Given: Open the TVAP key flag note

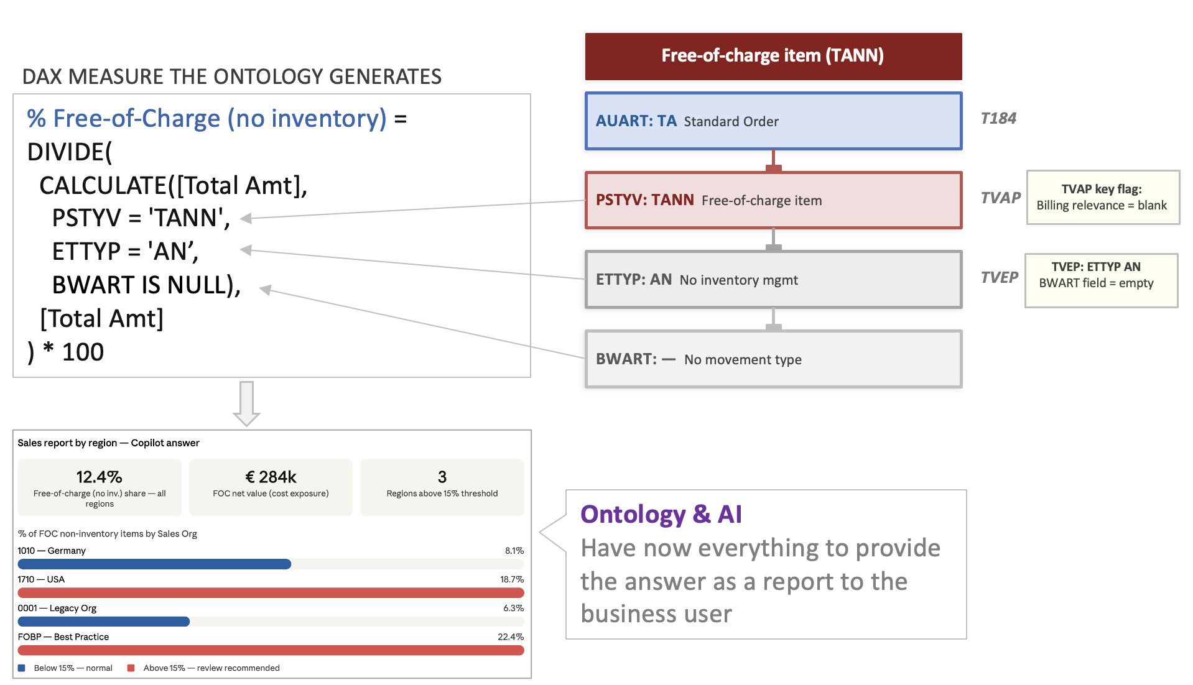Looking at the screenshot, I should (1102, 197).
